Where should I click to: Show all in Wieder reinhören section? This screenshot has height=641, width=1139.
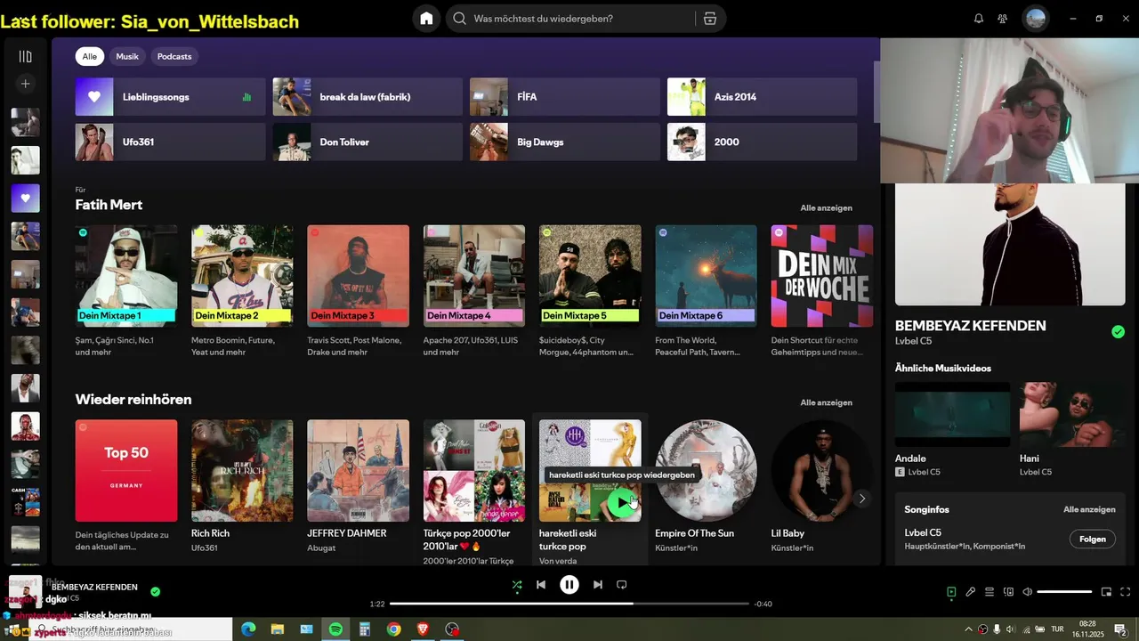[826, 402]
